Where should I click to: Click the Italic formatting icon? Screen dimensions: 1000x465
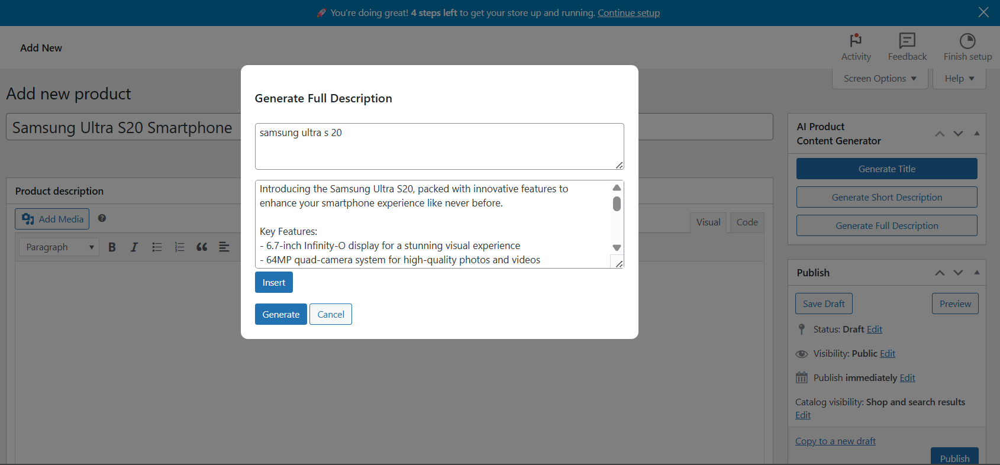pos(134,247)
